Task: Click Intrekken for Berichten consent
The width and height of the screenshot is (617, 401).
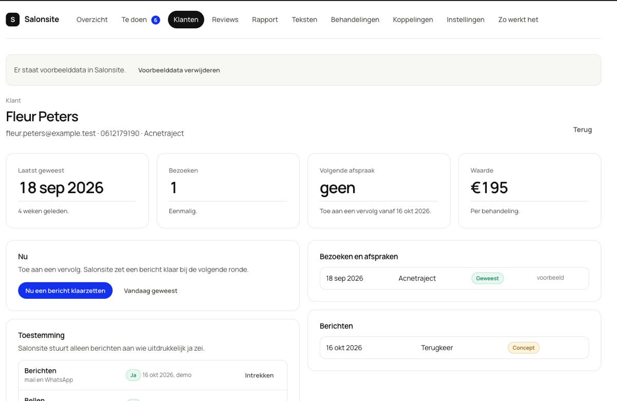Action: click(x=259, y=375)
